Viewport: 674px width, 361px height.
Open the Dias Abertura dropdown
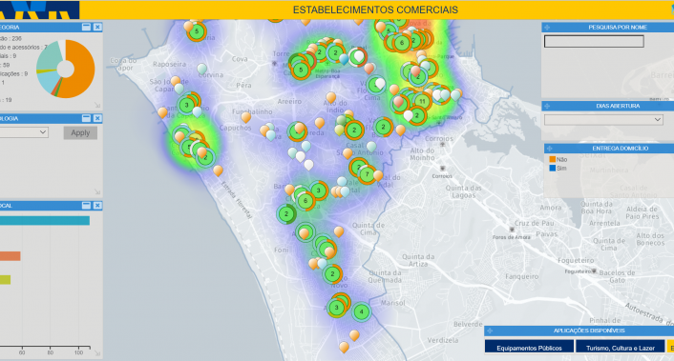[603, 120]
